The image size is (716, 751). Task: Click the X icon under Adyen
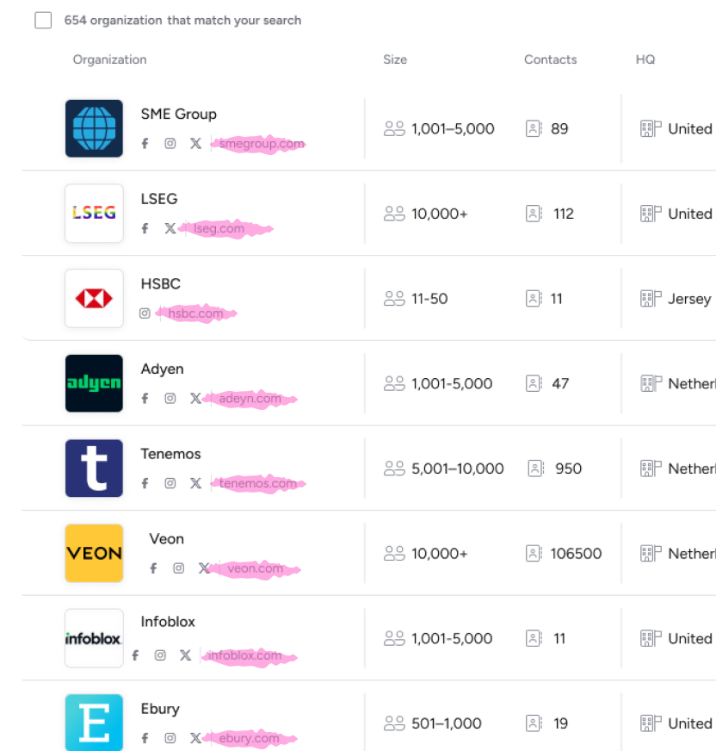click(195, 399)
